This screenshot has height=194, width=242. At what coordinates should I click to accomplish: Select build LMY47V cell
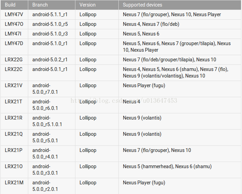coord(14,14)
